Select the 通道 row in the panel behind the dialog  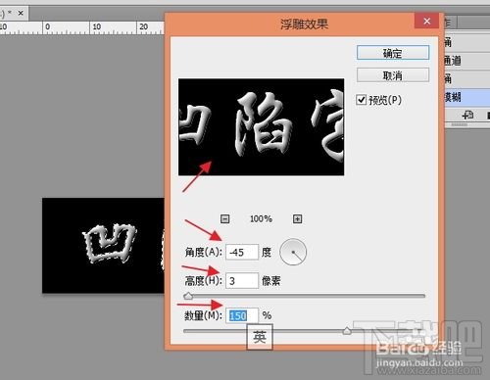click(x=467, y=61)
